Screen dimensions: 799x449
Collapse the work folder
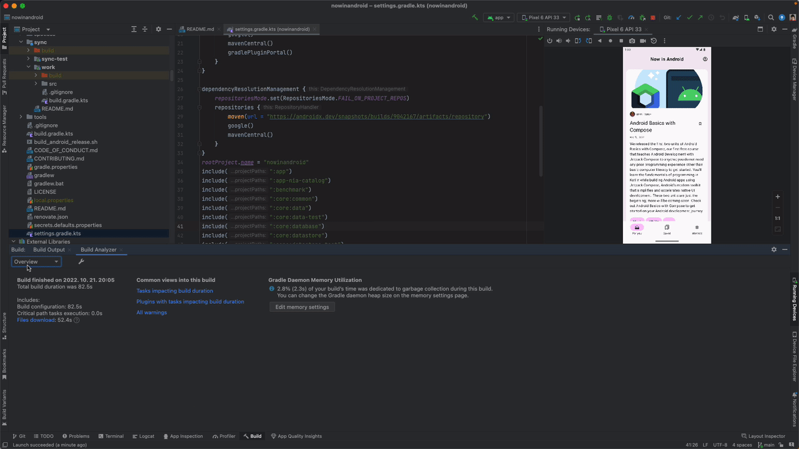pos(29,67)
